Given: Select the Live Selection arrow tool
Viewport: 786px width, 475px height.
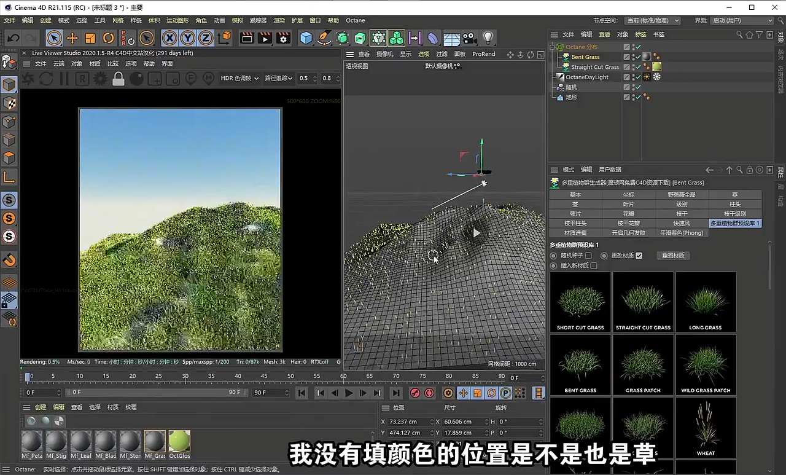Looking at the screenshot, I should click(54, 38).
